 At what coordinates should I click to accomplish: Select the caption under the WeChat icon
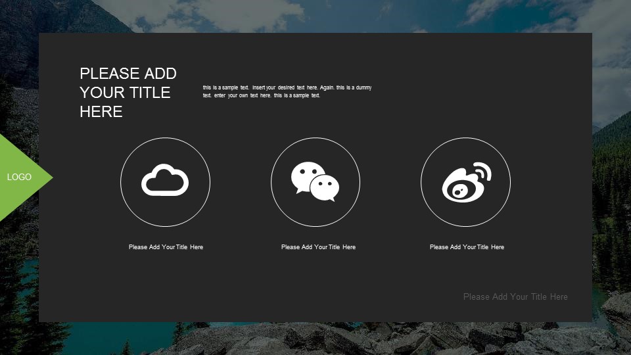point(318,247)
